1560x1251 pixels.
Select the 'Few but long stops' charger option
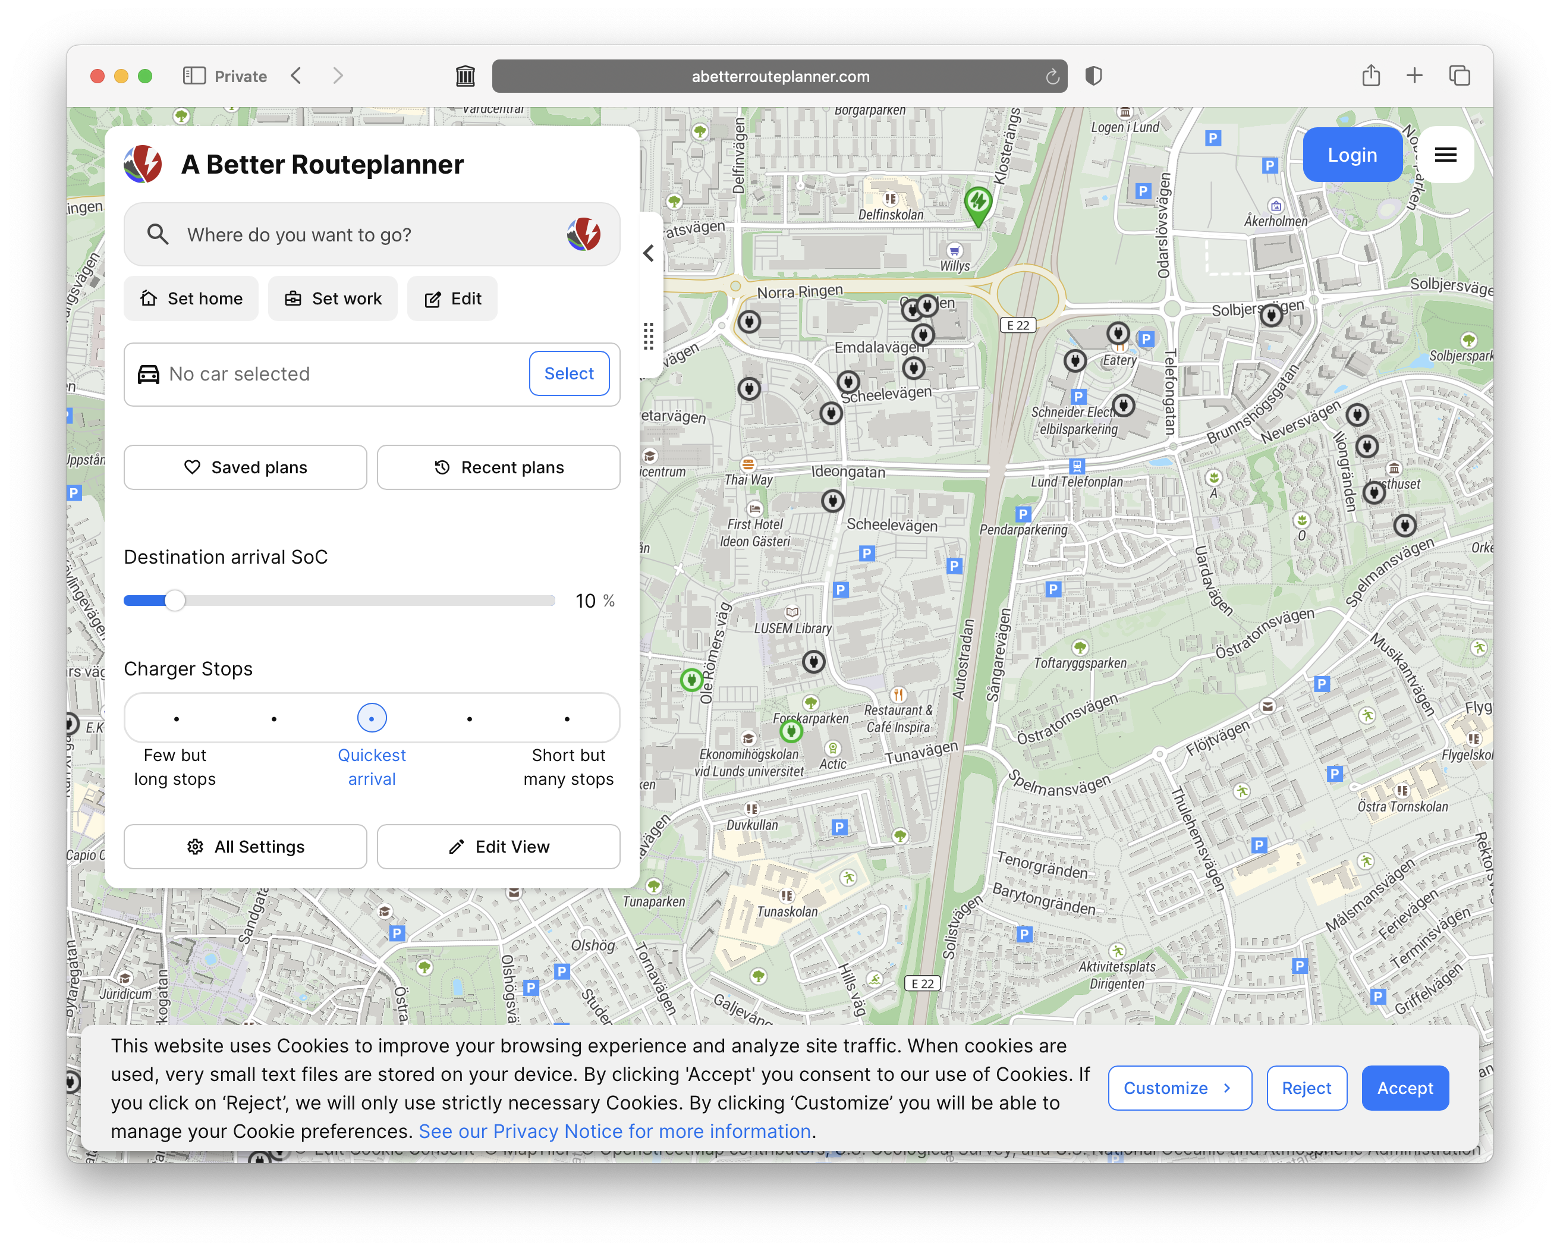coord(176,718)
